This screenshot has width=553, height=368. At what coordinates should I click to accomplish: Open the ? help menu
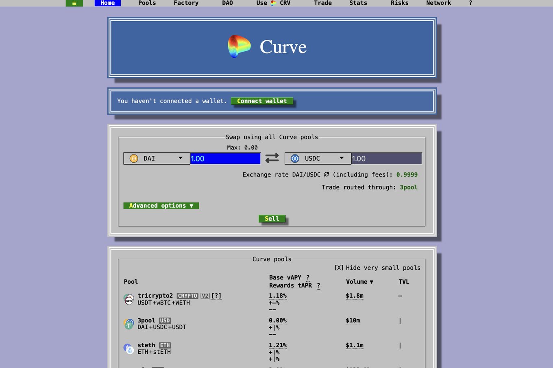(470, 3)
